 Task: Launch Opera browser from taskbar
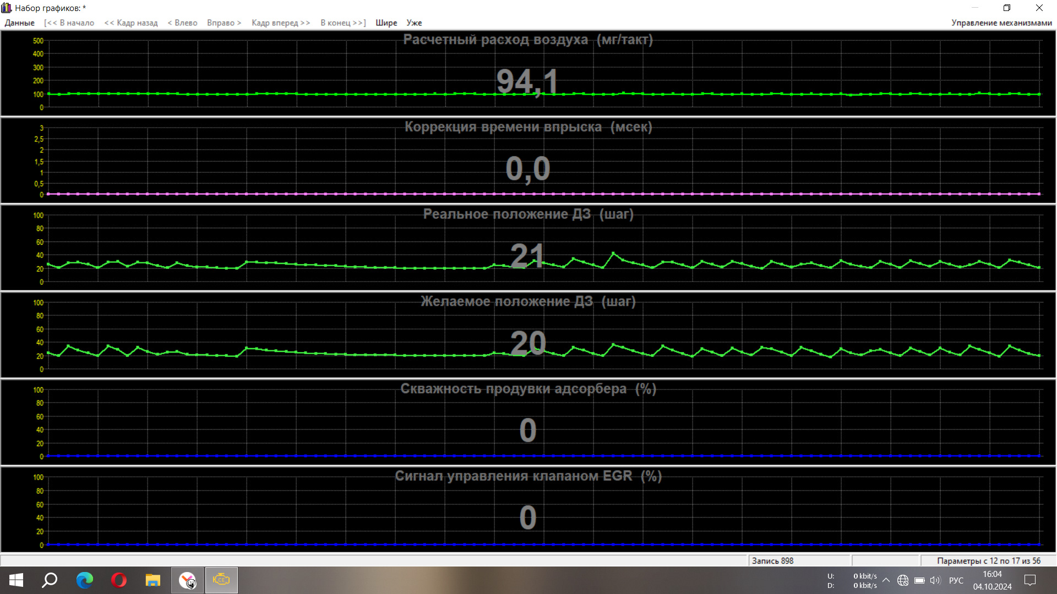118,580
